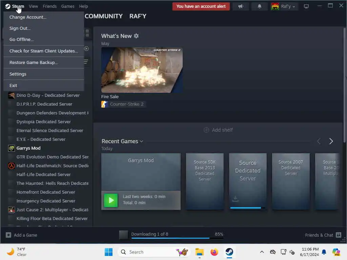Click the Steam taskbar icon
The width and height of the screenshot is (347, 260).
pos(229,252)
